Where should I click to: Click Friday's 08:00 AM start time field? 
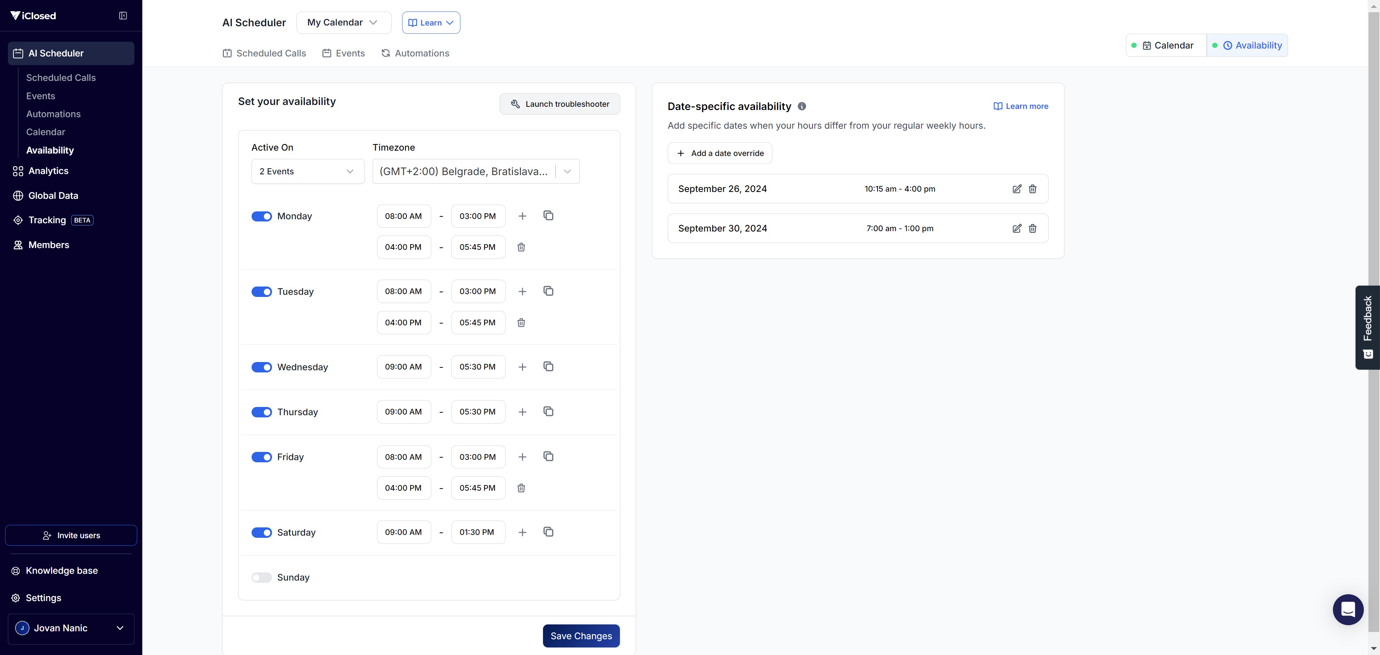pos(403,457)
